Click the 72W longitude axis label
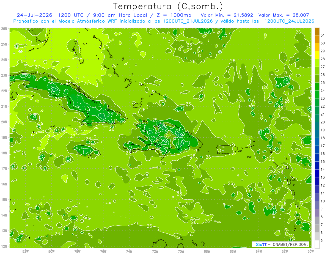This screenshot has height=255, width=330. (155, 251)
